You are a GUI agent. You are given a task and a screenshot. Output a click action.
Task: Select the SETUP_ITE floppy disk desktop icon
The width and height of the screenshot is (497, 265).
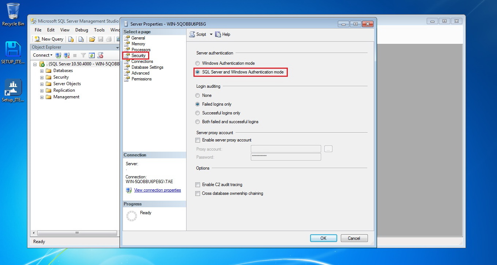coord(13,53)
